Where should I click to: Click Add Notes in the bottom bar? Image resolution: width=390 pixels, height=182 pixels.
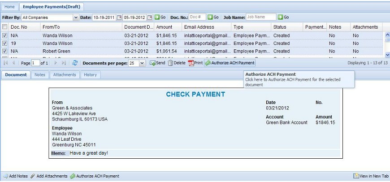(x=15, y=176)
